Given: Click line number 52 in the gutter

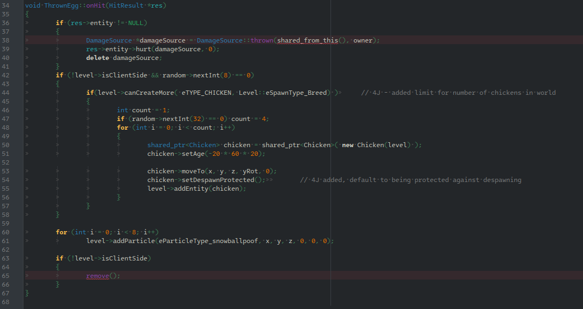Looking at the screenshot, I should [5, 162].
